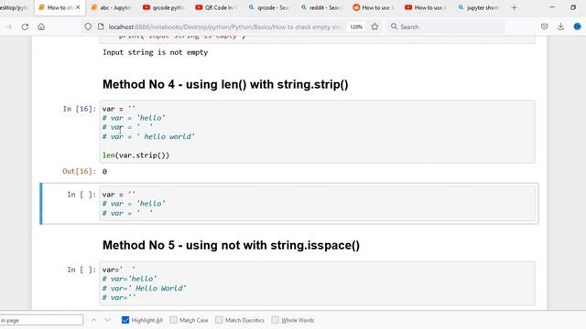Viewport: 586px width, 329px height.
Task: Click the len(var.strip()) code line
Action: click(136, 155)
